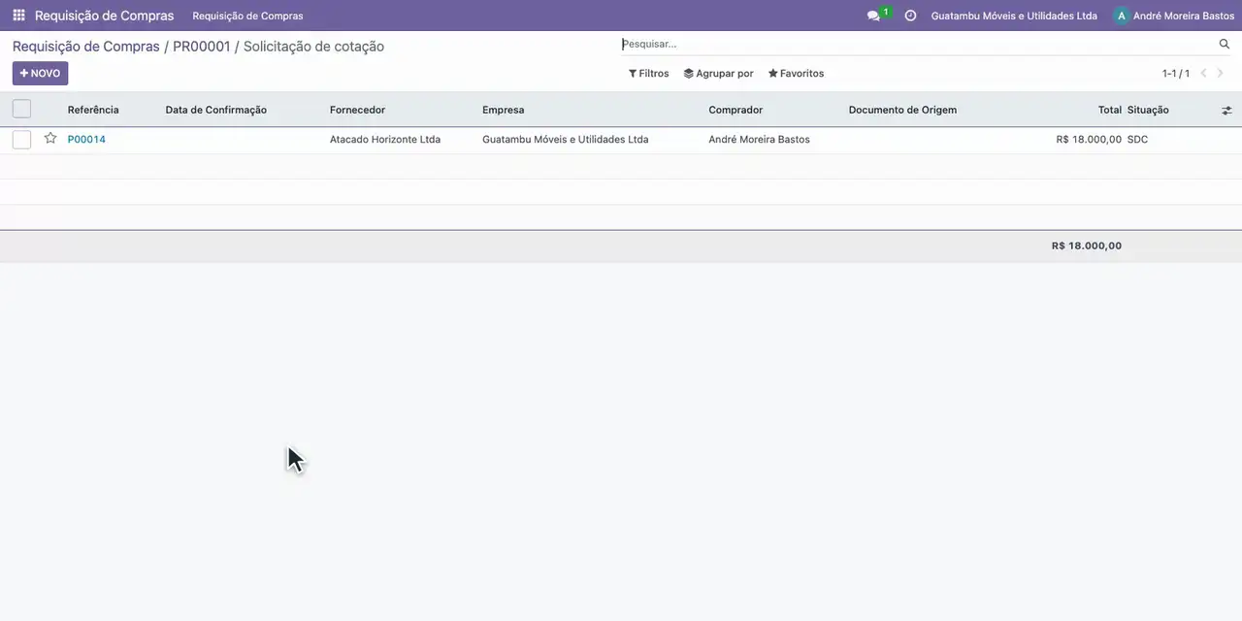Sort by Comprador column header
1242x621 pixels.
coord(735,110)
